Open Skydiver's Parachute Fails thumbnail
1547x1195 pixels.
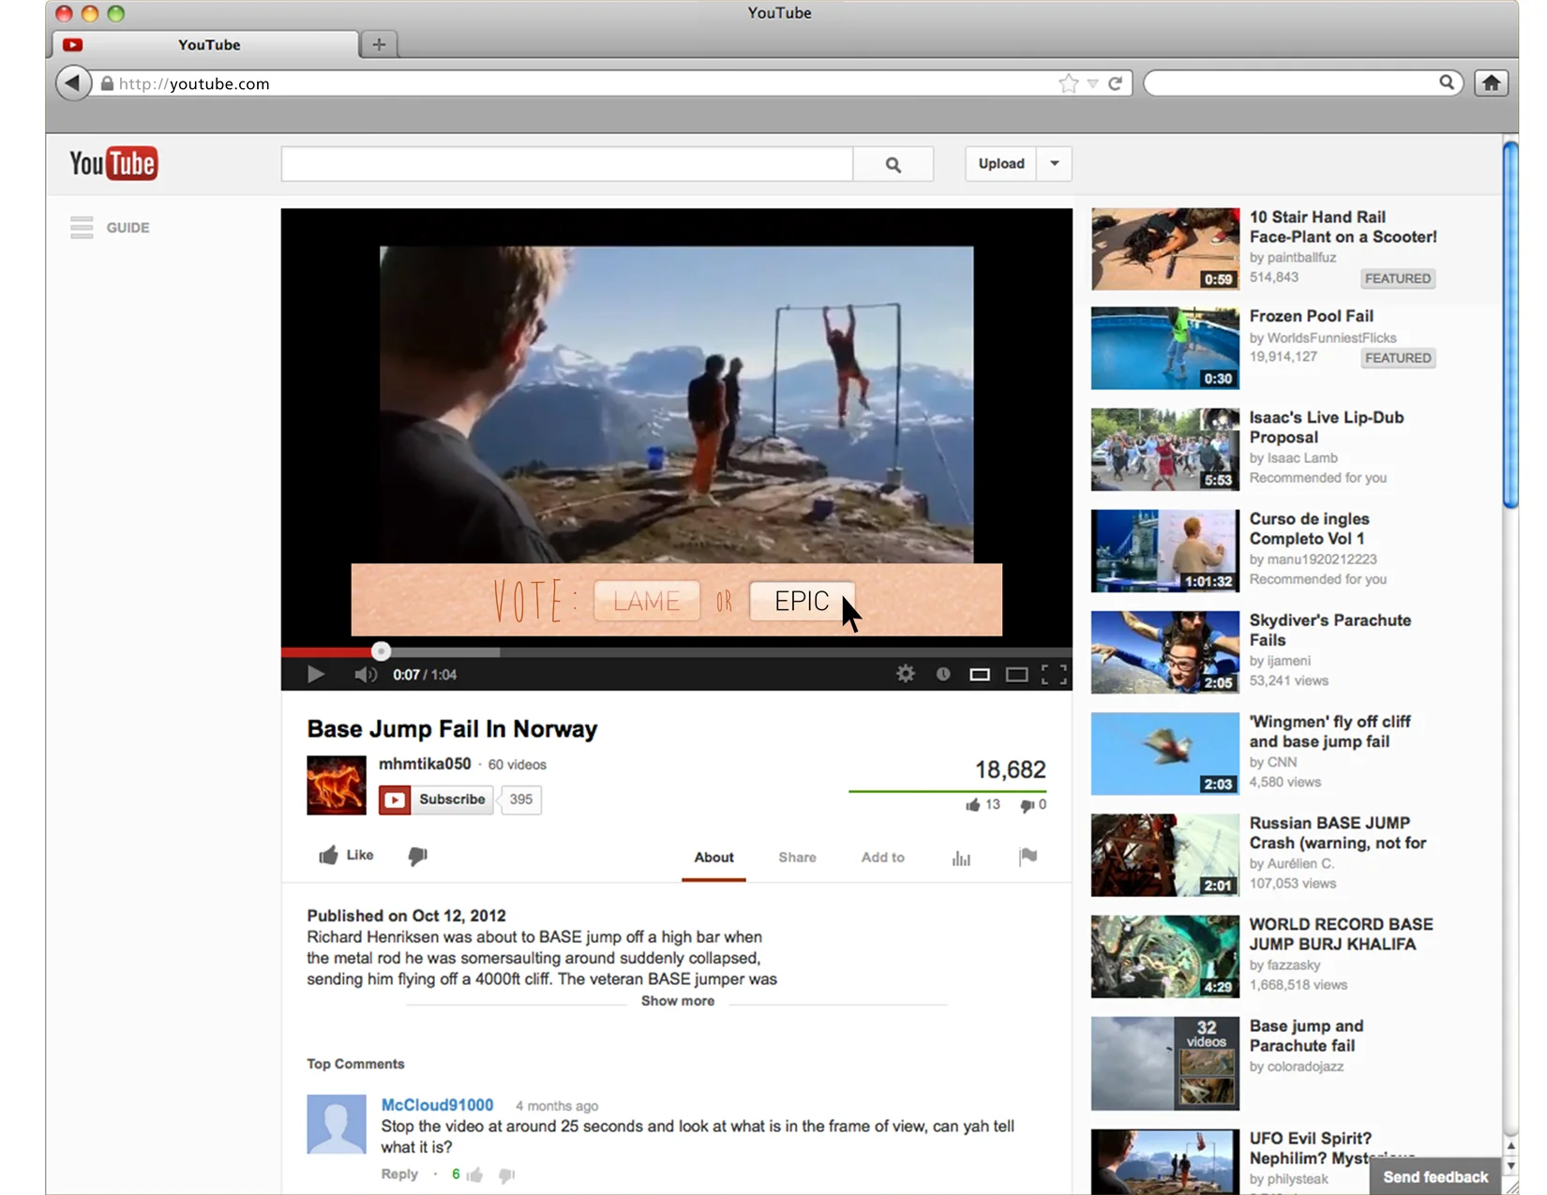[1165, 652]
